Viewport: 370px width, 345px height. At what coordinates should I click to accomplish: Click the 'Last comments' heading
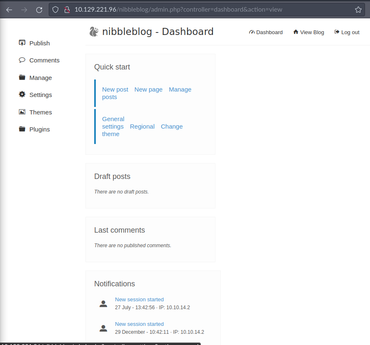point(120,230)
